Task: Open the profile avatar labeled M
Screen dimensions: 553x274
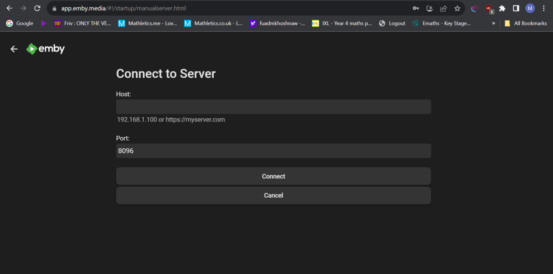Action: (x=530, y=8)
